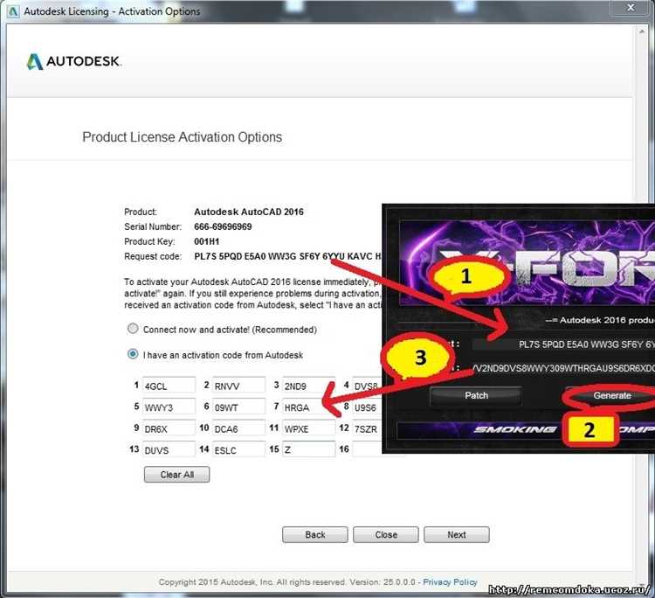Proceed with the Next button
Viewport: 655px width, 598px height.
[457, 534]
